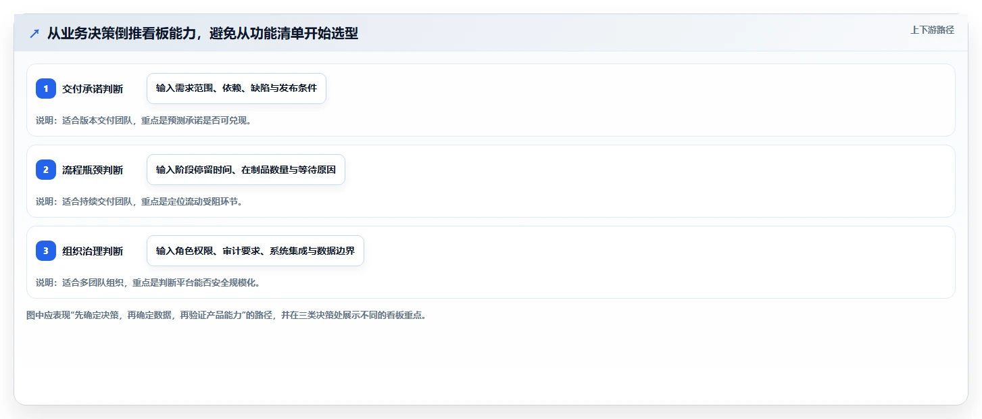Click the 上下游路径 label at top right
The width and height of the screenshot is (982, 419).
coord(932,30)
